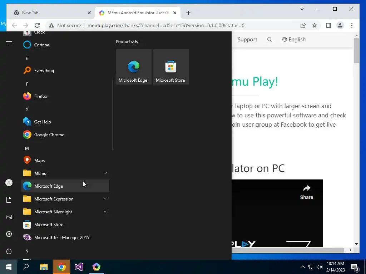The height and width of the screenshot is (274, 366).
Task: Reload the page in Chrome
Action: click(37, 25)
